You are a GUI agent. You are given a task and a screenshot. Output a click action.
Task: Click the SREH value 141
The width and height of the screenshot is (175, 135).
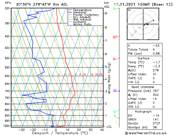pyautogui.click(x=156, y=119)
